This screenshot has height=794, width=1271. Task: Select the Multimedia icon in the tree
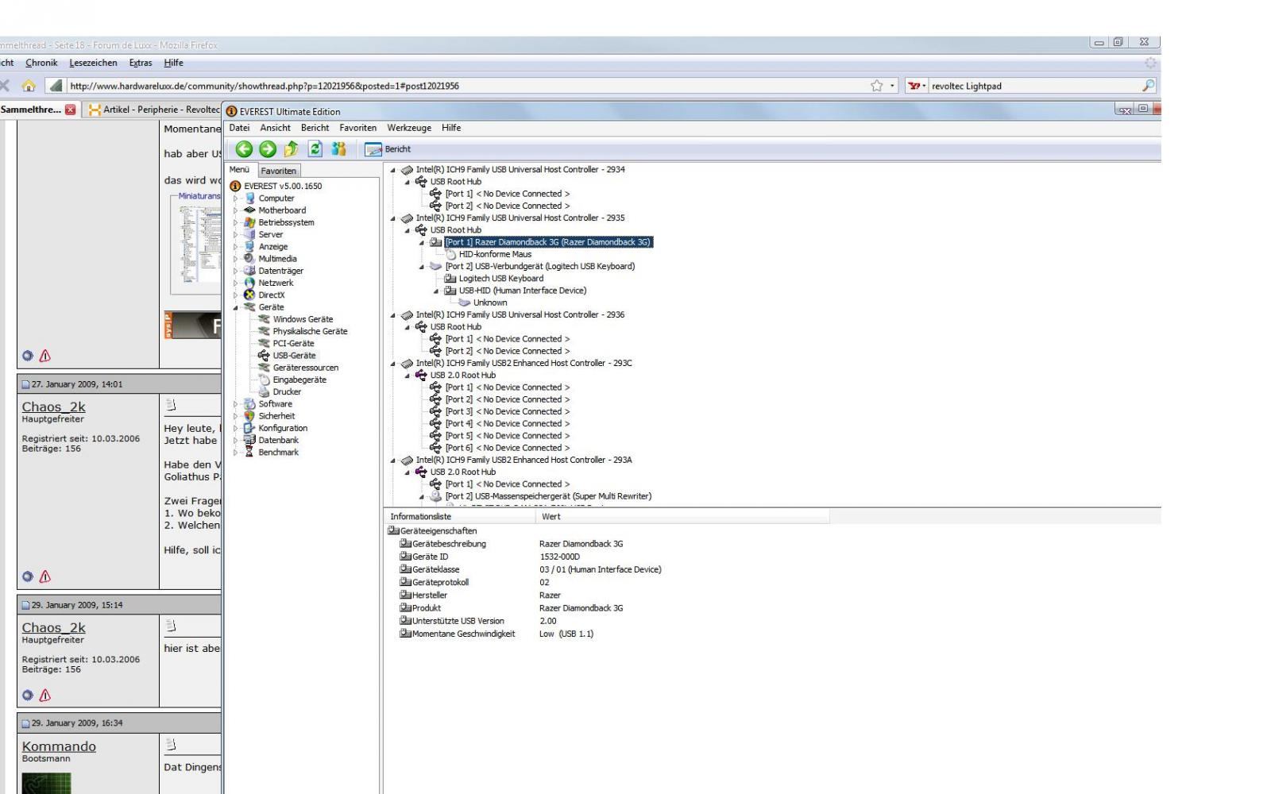pyautogui.click(x=250, y=258)
